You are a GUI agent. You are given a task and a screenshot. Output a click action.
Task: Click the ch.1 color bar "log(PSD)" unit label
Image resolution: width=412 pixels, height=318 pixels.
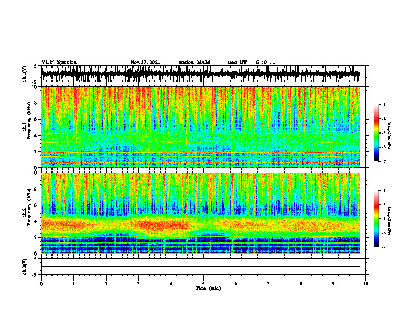390,135
